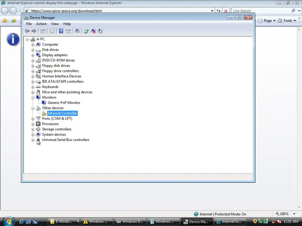Viewport: 302px width, 226px height.
Task: Click the Internet Explorer Stop button
Action: (x=226, y=11)
